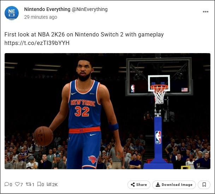Click the Nintendo Everything display name
Screen dimensions: 215x194
point(47,9)
